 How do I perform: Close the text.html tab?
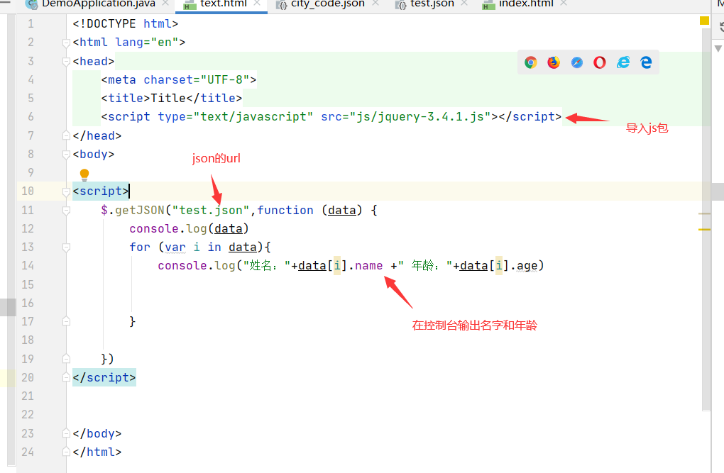[257, 3]
